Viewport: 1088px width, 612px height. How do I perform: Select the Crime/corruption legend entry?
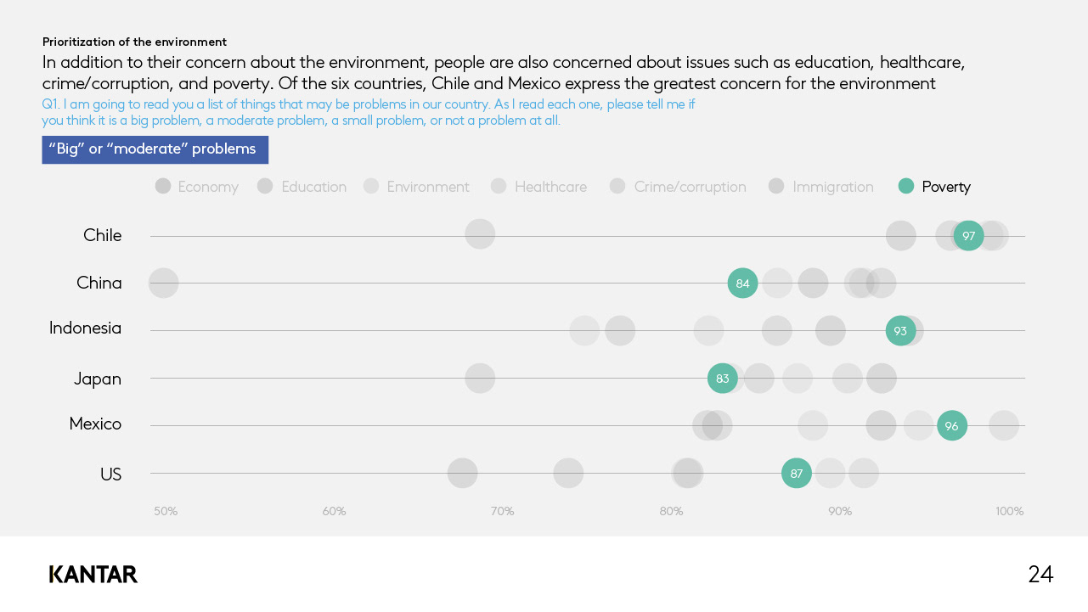click(x=678, y=187)
